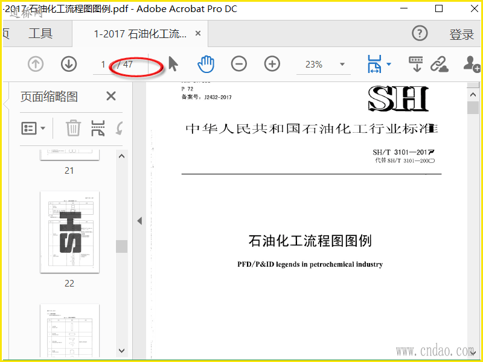
Task: Close the 页面缩略图 panel
Action: [111, 96]
